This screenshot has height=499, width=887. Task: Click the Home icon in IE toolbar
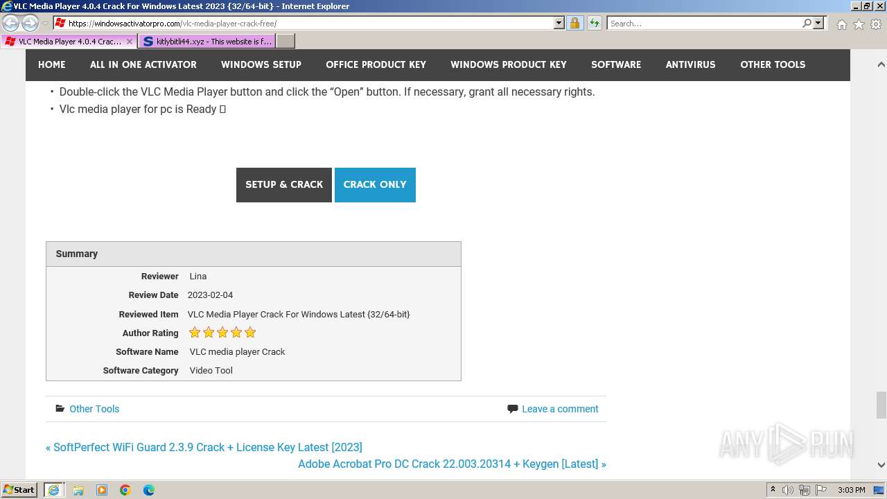coord(841,24)
